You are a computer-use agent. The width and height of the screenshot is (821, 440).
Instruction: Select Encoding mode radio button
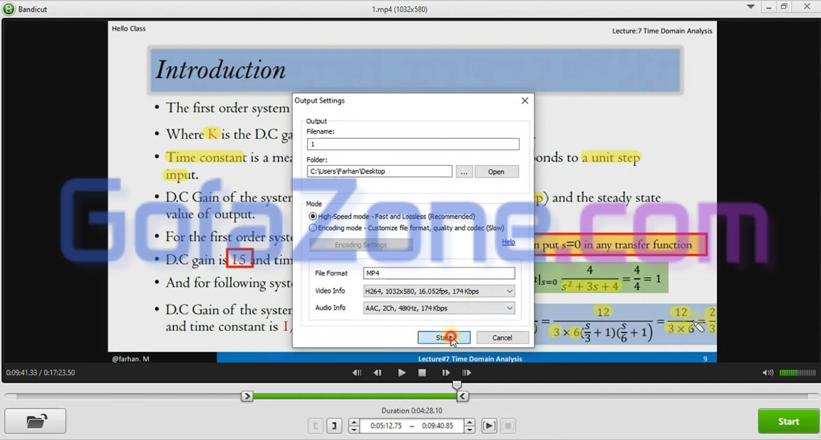coord(313,228)
